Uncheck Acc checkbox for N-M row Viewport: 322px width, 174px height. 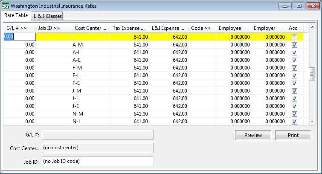coord(294,114)
